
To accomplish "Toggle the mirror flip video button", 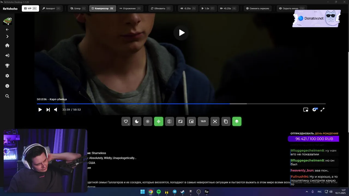I will coord(170,121).
